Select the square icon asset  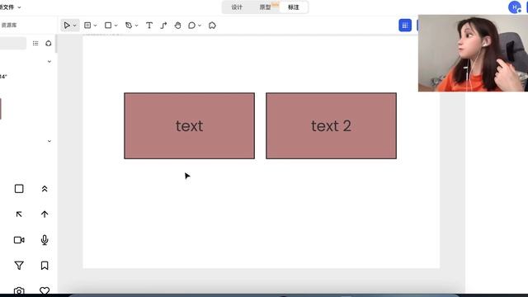tap(19, 189)
